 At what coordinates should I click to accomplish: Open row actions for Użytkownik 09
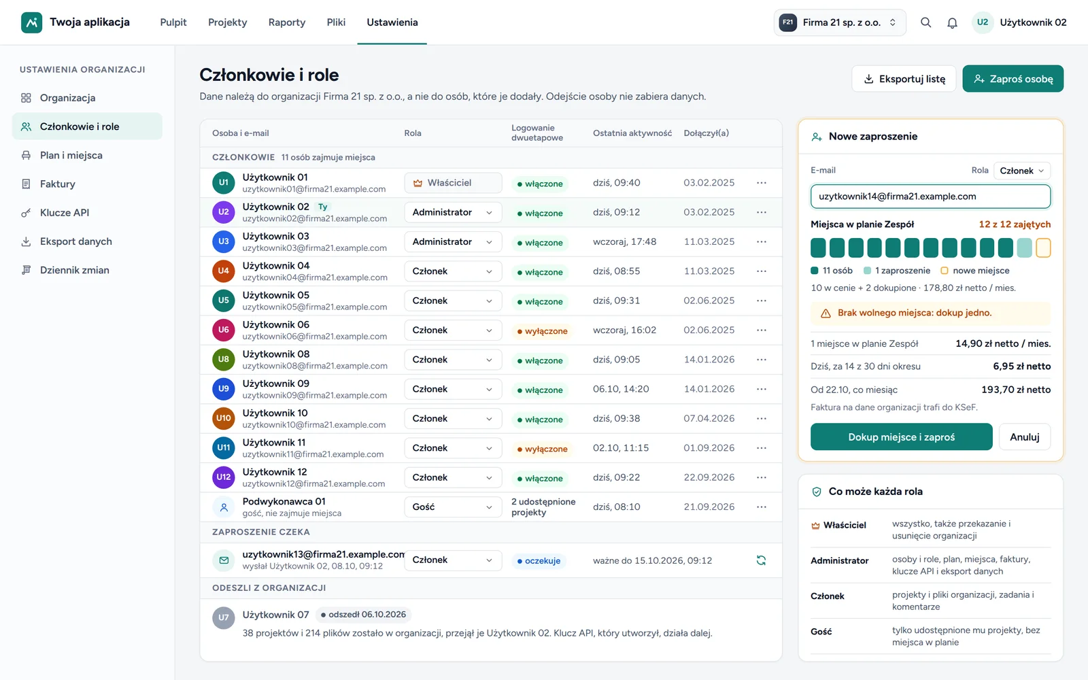pyautogui.click(x=761, y=389)
